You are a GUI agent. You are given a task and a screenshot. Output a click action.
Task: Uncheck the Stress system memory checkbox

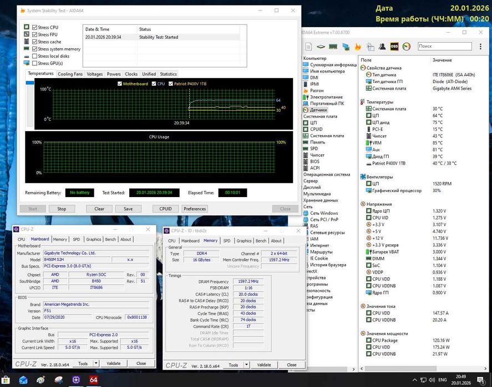click(x=34, y=49)
